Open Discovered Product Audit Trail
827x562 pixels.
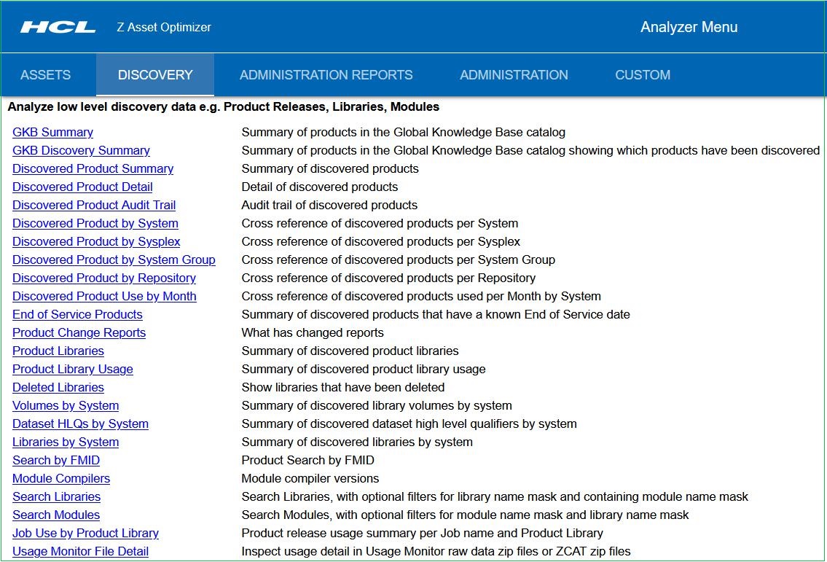click(x=94, y=205)
